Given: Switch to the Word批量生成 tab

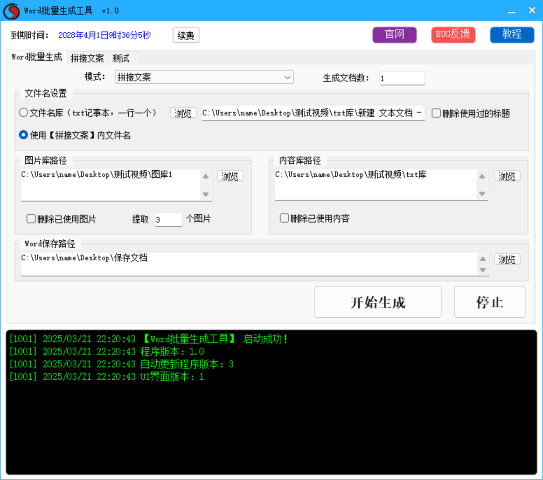Looking at the screenshot, I should point(37,57).
